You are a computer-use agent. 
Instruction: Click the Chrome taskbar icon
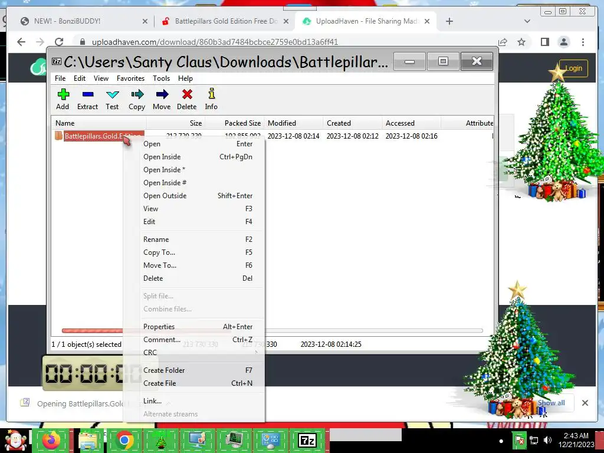point(124,440)
